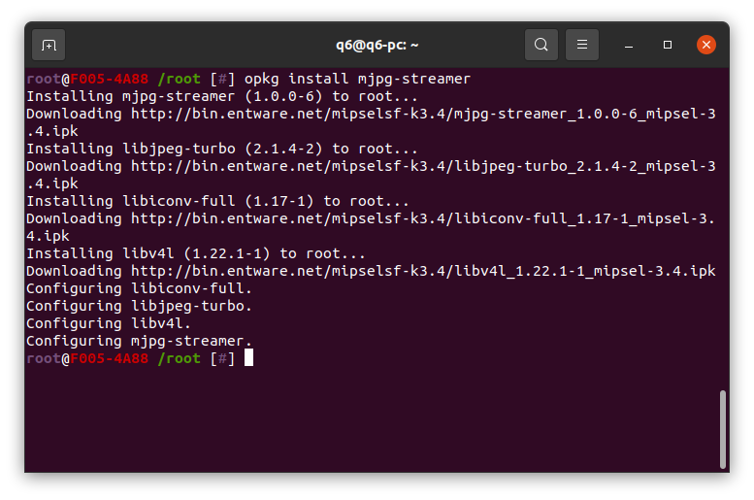Click '/root' in the bottom prompt
Viewport: 754px width, 500px height.
point(179,358)
